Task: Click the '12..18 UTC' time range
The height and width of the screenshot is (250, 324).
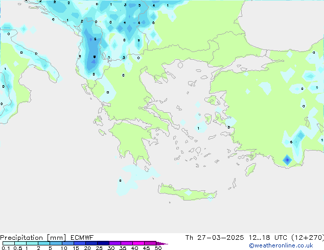Action: point(268,238)
